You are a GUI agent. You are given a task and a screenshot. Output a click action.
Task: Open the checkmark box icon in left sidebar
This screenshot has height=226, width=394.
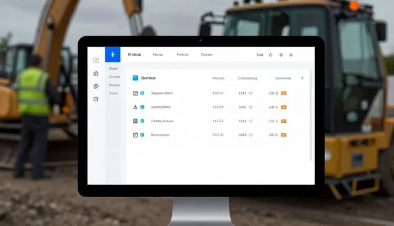coord(96,60)
